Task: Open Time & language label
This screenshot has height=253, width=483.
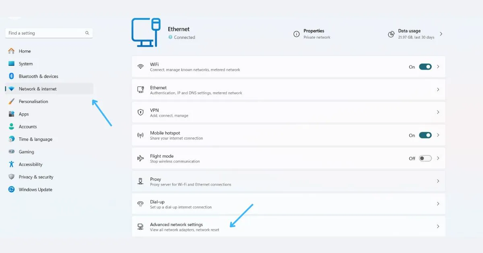Action: coord(35,139)
